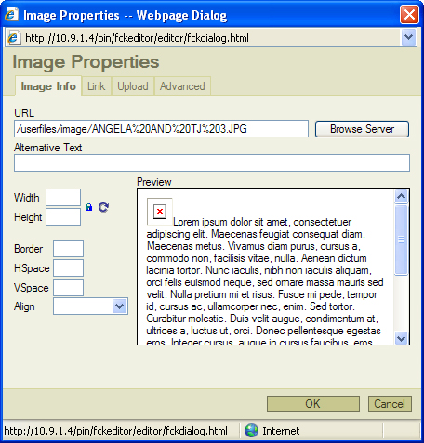Screen dimensions: 424x443
Task: Expand the address bar dropdown arrow
Action: pos(408,38)
